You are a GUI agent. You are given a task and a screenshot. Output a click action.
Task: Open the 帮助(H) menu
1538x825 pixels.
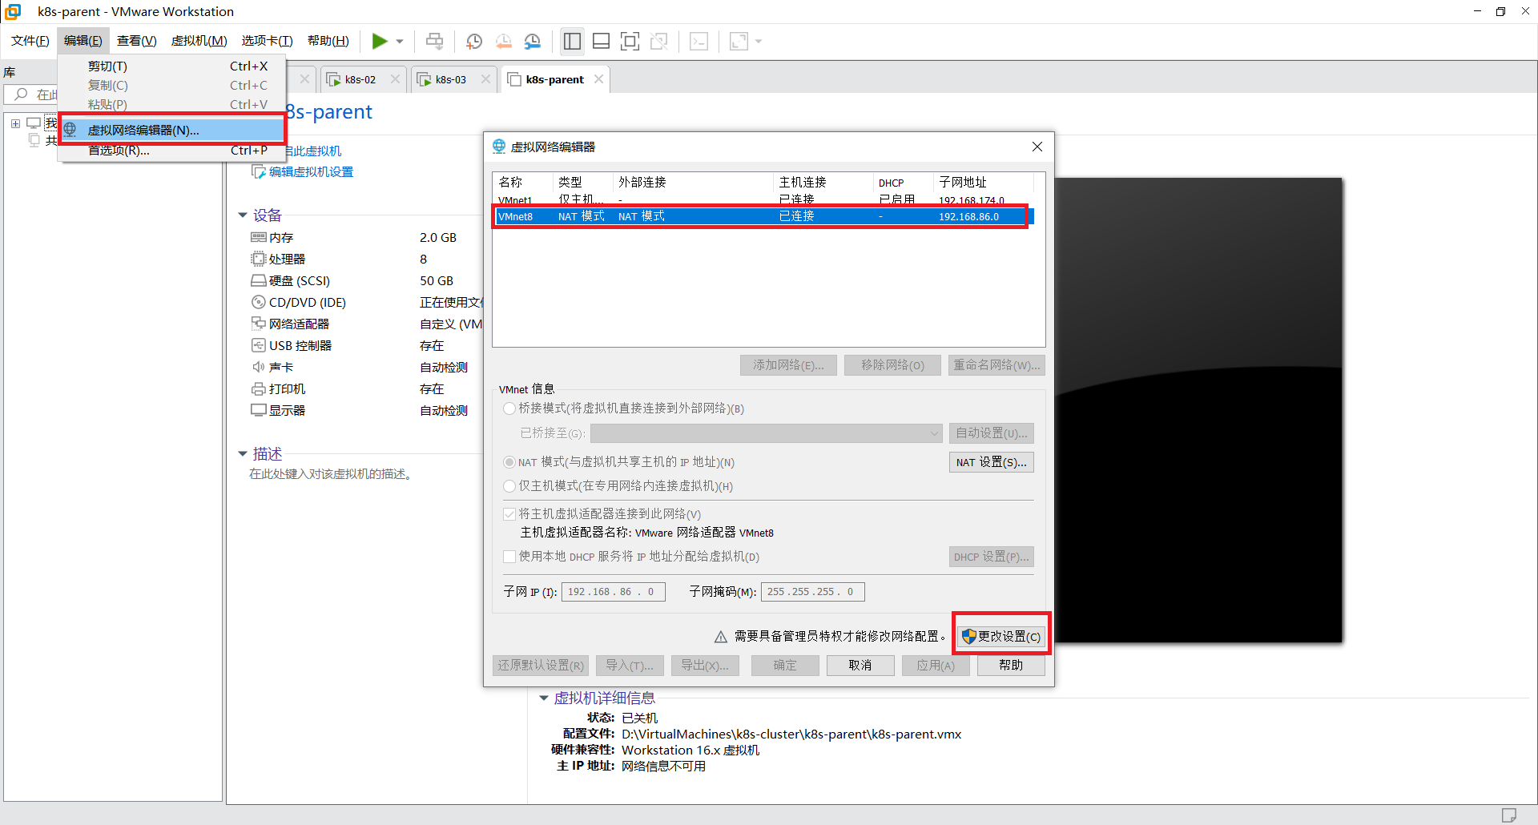tap(328, 41)
